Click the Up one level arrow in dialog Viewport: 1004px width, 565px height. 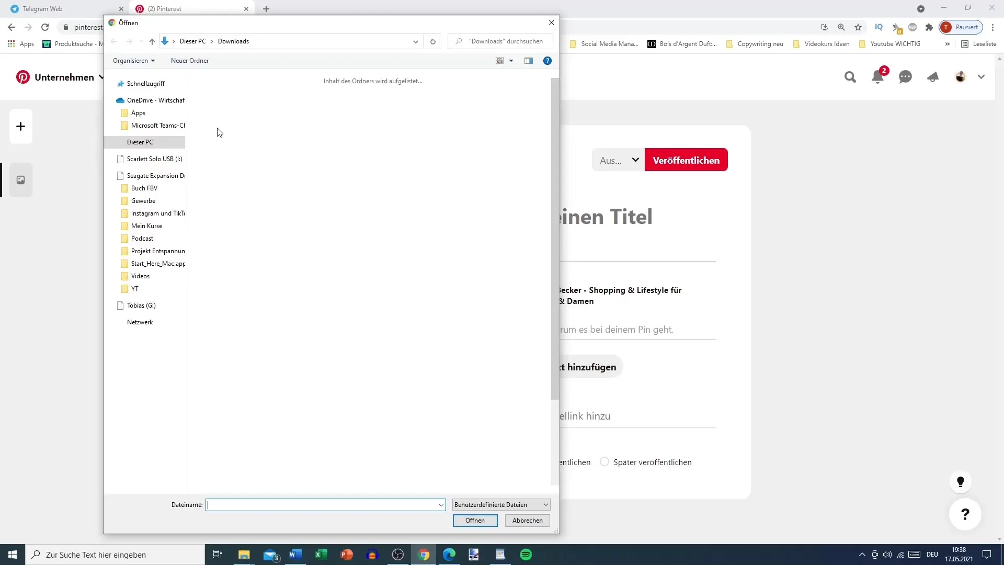coord(152,41)
